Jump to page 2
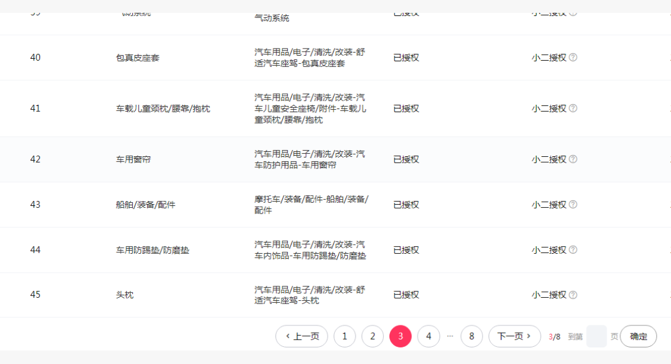Image resolution: width=671 pixels, height=364 pixels. click(372, 336)
